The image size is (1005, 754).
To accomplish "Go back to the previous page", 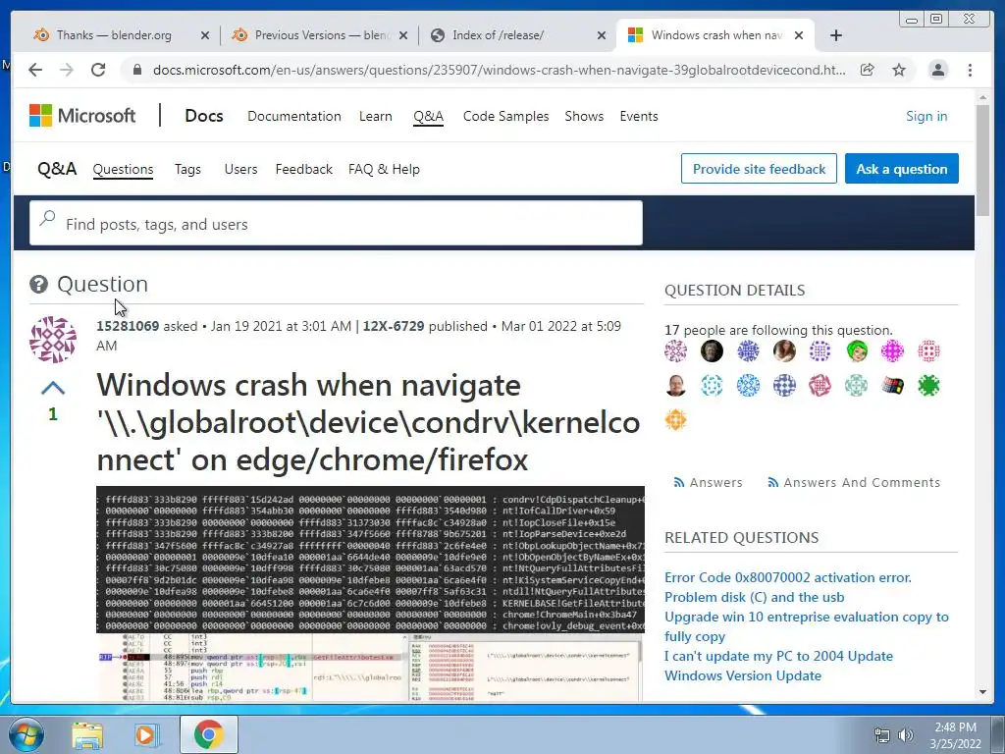I will 35,70.
